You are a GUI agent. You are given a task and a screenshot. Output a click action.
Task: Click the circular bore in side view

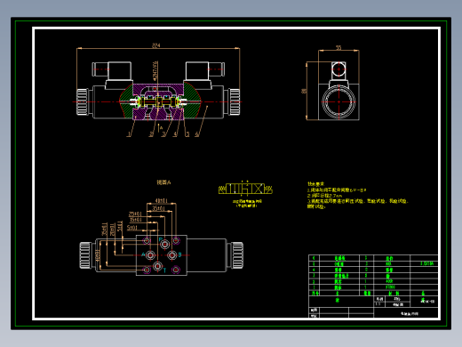[339, 101]
